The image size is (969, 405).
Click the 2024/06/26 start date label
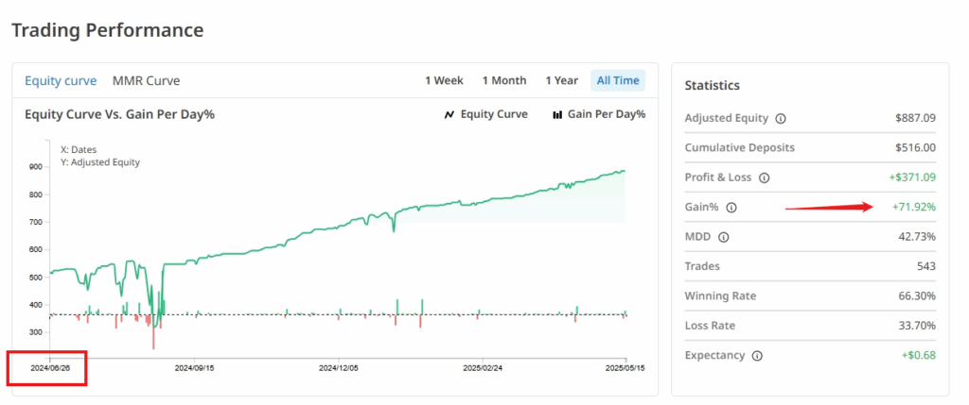[49, 367]
